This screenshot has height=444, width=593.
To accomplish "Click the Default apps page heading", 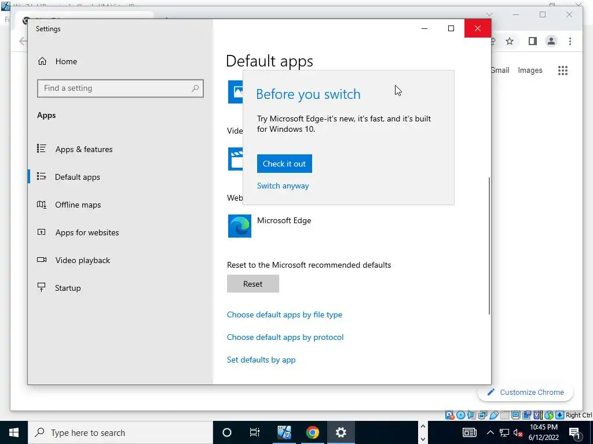I will [269, 61].
